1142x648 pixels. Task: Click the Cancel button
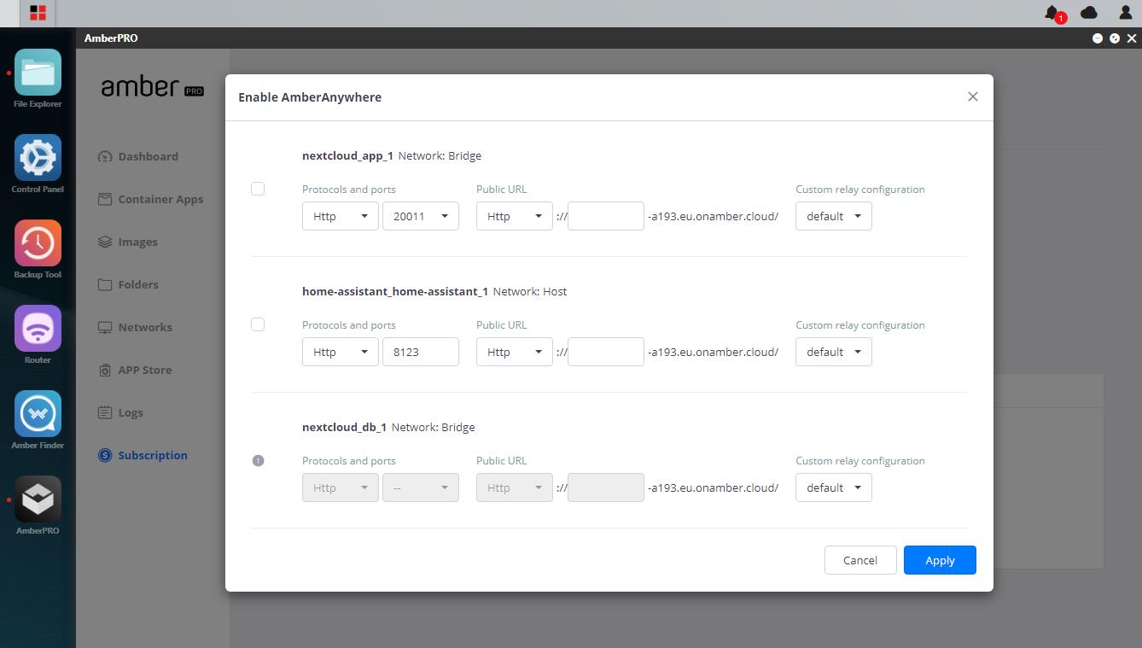click(x=859, y=560)
